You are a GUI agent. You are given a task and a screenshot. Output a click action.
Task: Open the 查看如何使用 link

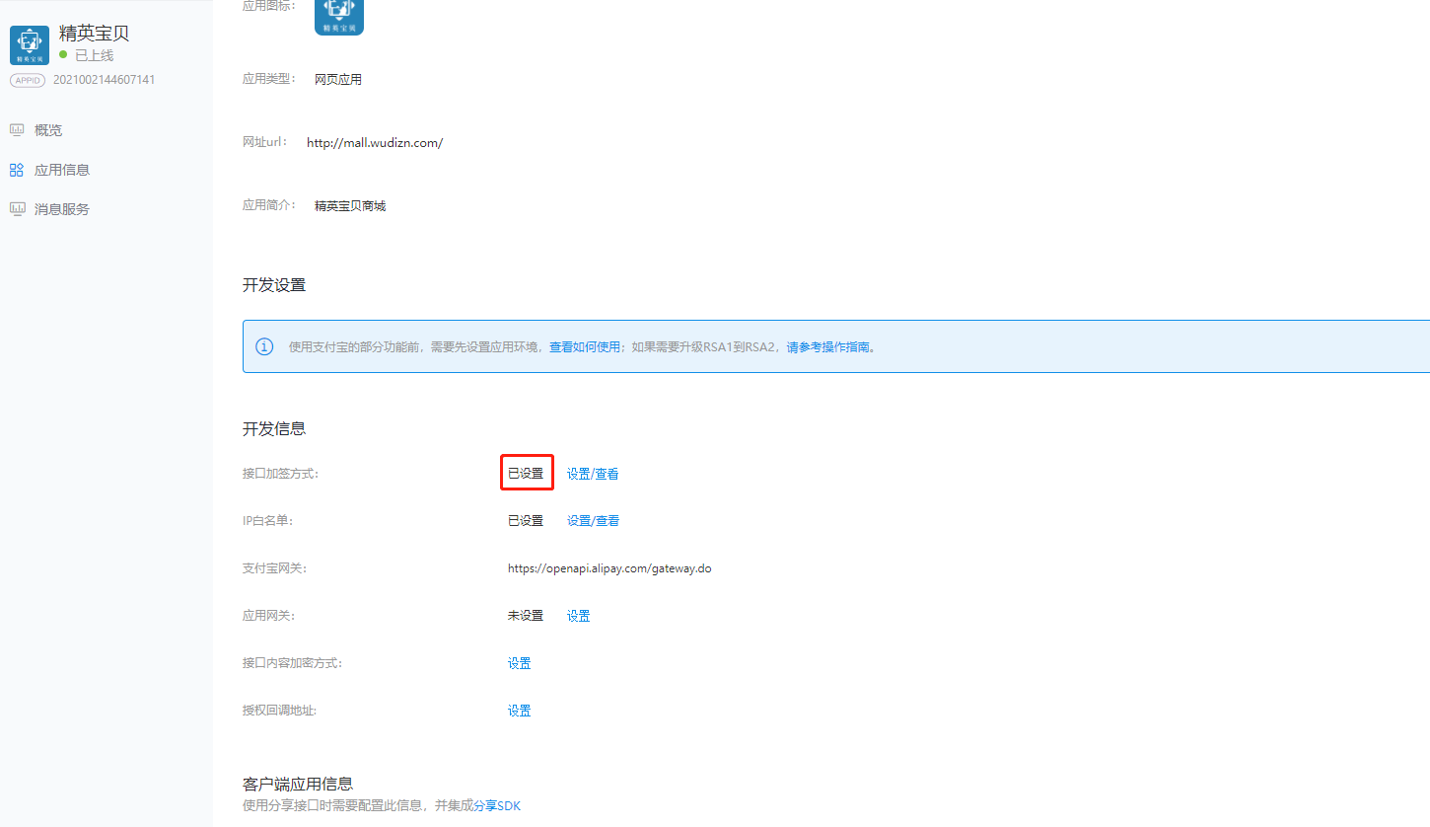click(585, 347)
